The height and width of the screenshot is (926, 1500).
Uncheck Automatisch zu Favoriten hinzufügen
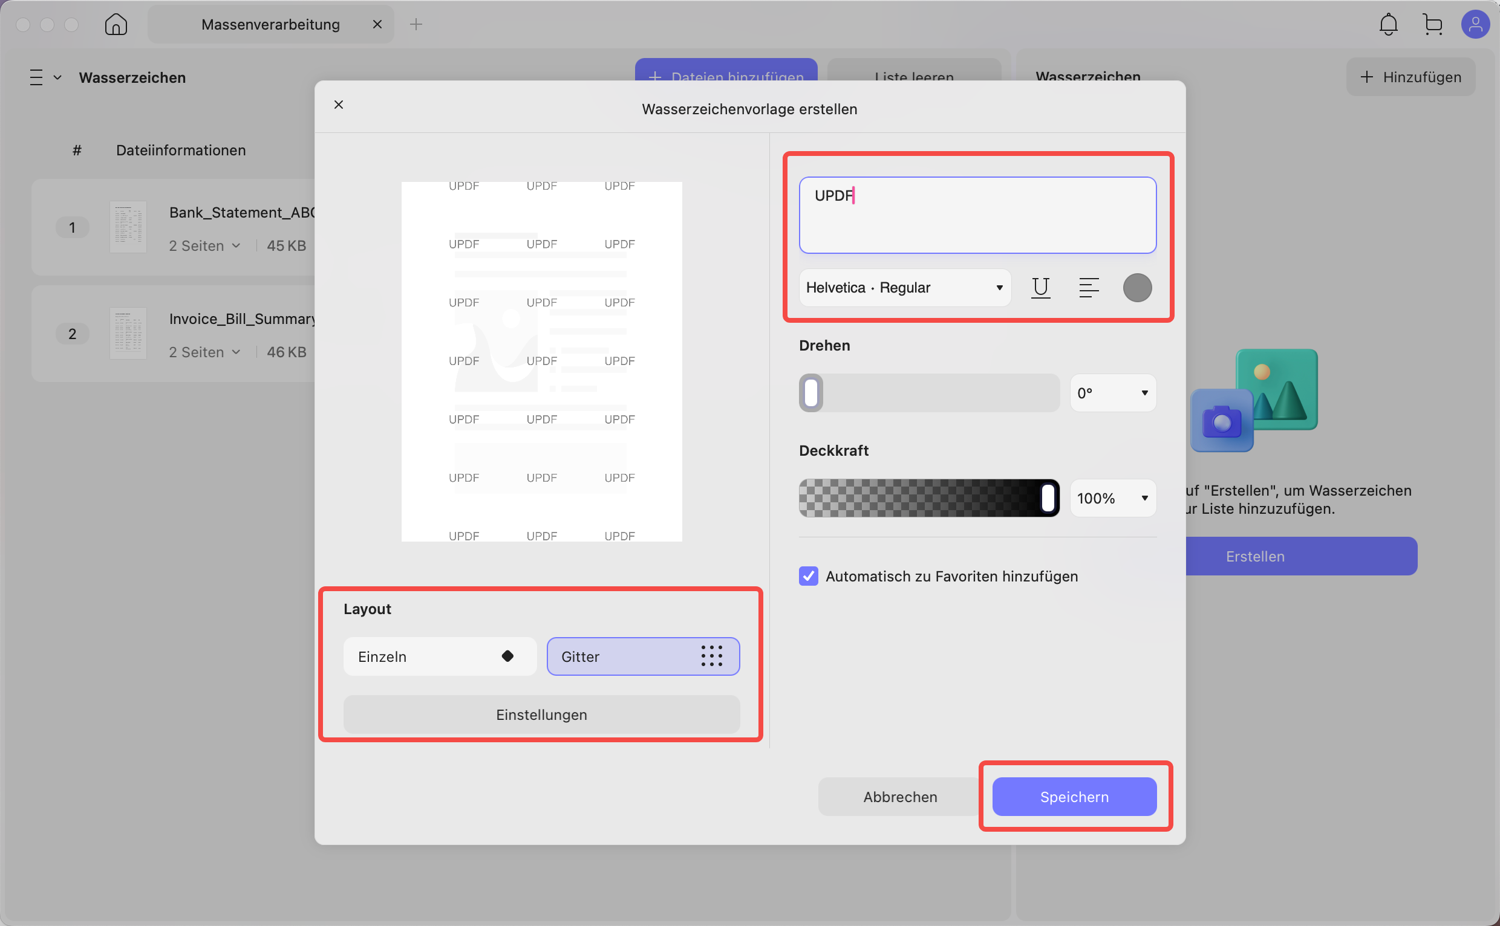(x=808, y=576)
